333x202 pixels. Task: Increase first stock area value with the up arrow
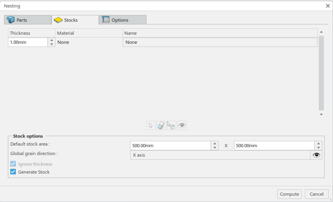tap(215, 143)
